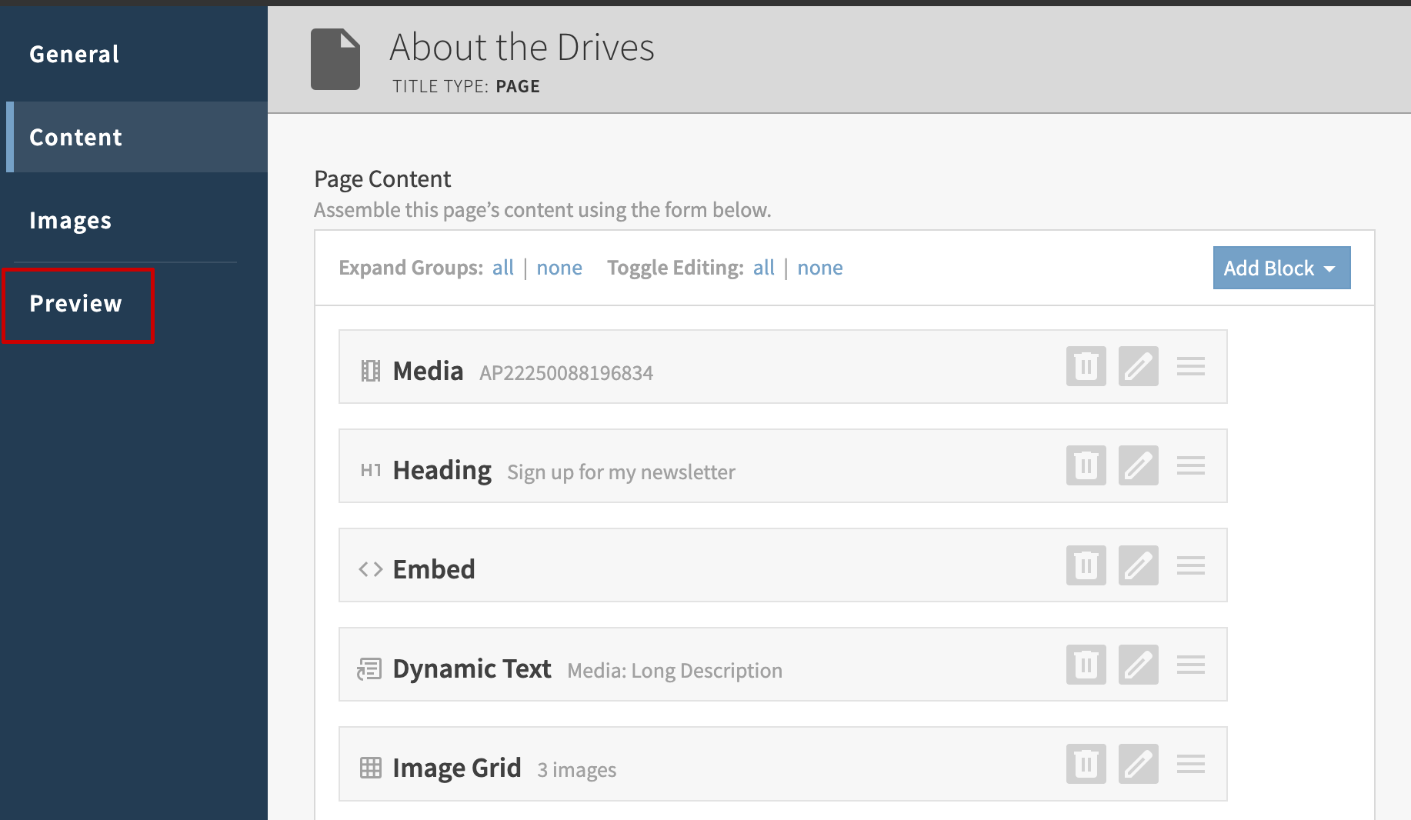Open the General tab
This screenshot has height=820, width=1411.
click(x=75, y=54)
